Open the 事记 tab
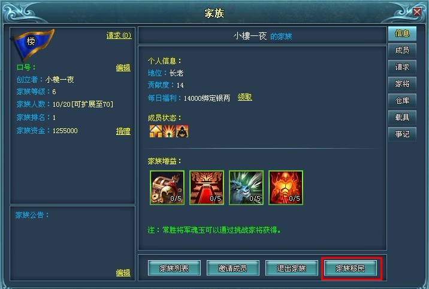429x289 pixels. [402, 134]
